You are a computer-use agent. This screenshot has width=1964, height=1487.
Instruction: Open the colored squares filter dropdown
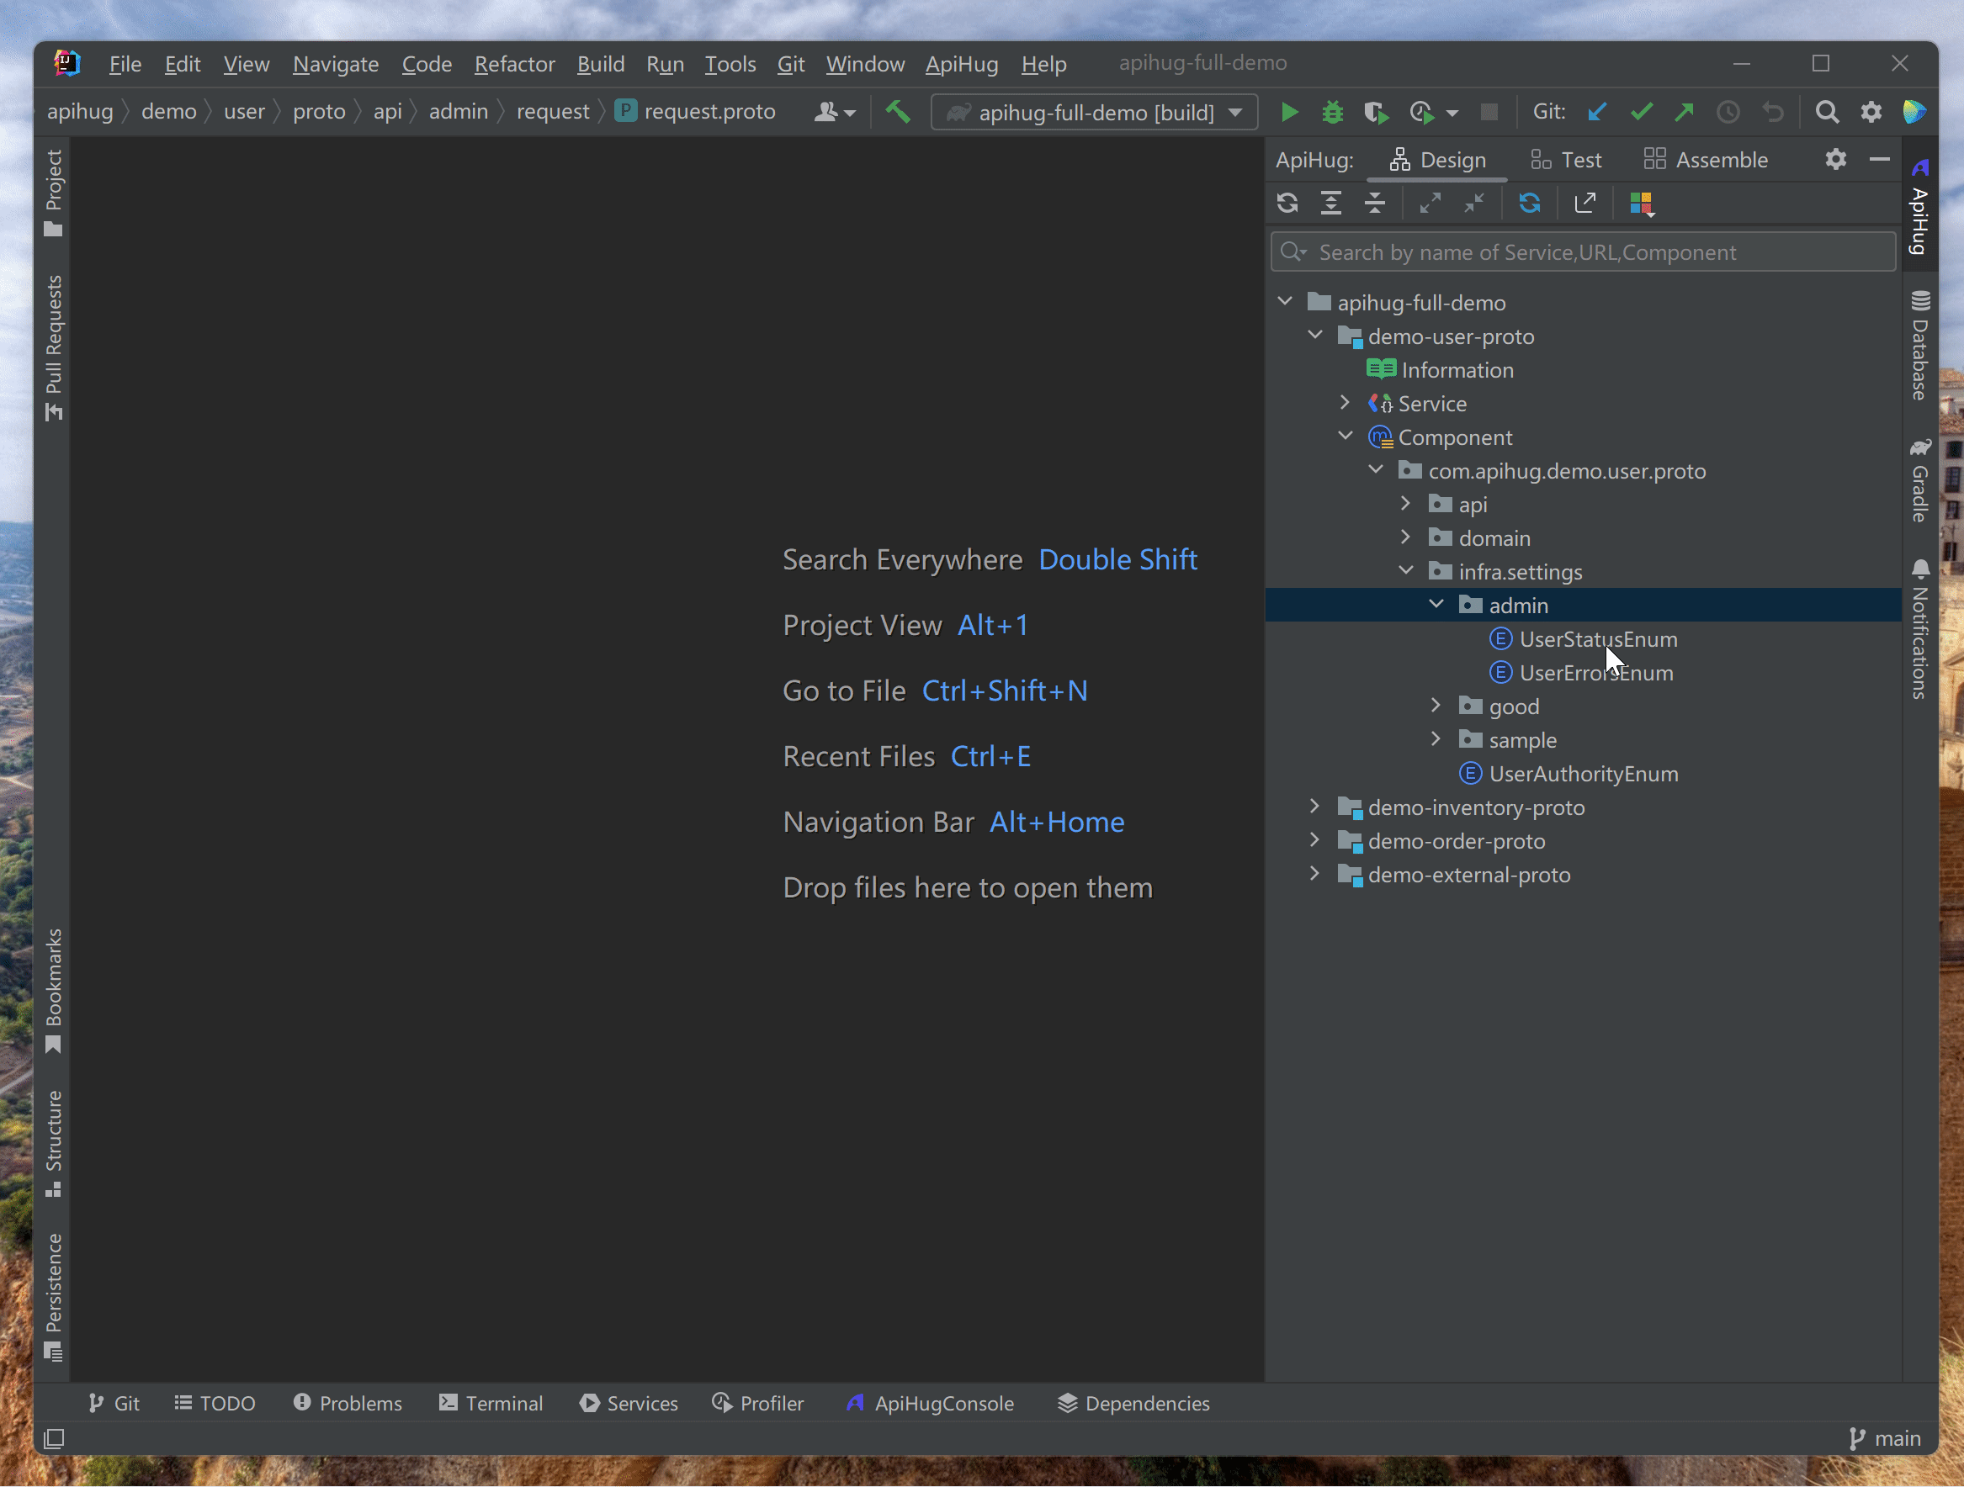click(1642, 204)
